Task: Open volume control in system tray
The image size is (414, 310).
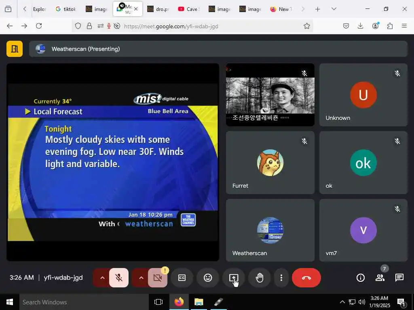Action: pyautogui.click(x=362, y=302)
